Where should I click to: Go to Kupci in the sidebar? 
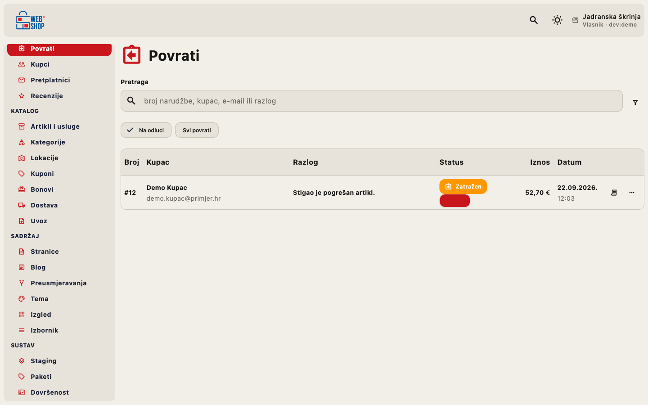pyautogui.click(x=59, y=64)
